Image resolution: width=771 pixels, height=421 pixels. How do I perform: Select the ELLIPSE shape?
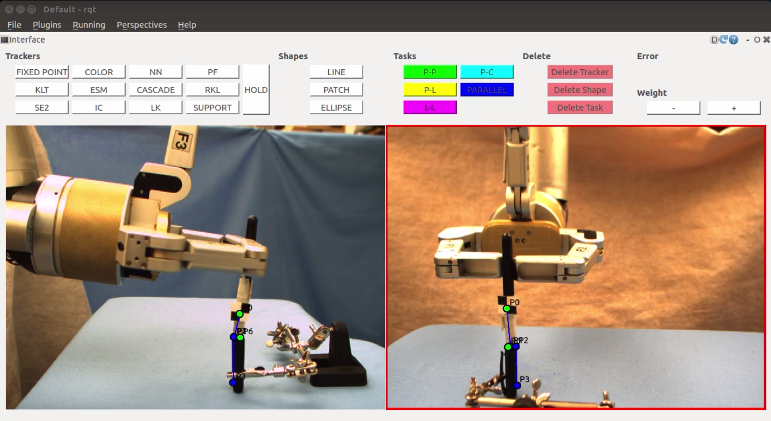click(x=336, y=108)
